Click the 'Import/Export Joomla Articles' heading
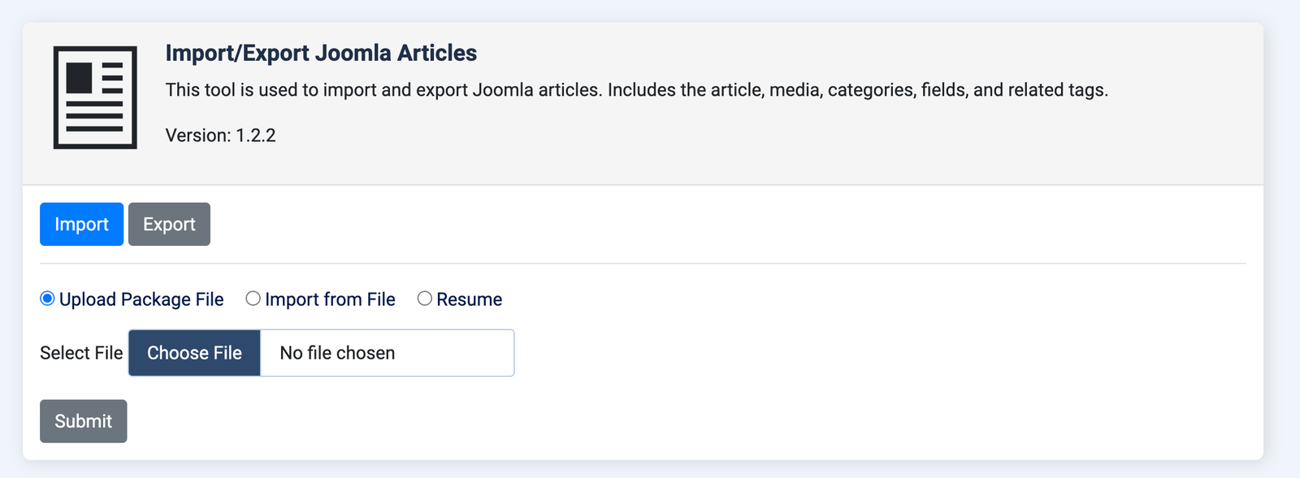The height and width of the screenshot is (478, 1300). [321, 53]
